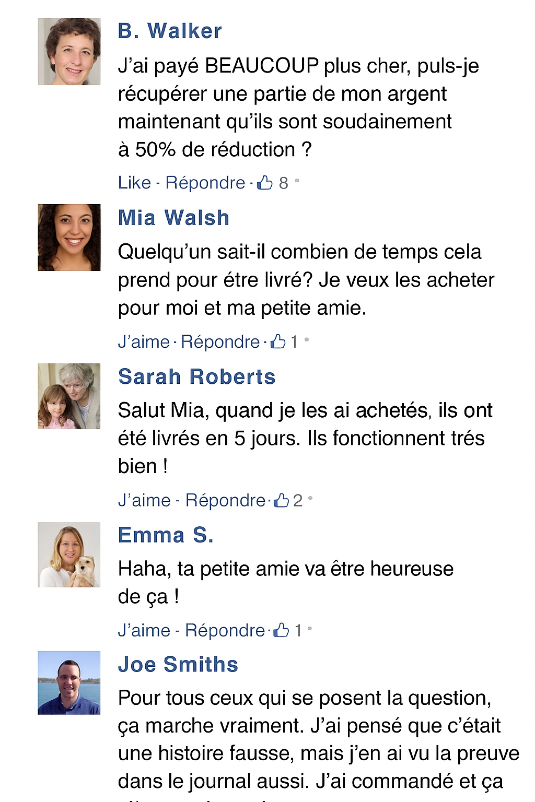
Task: Open B. Walker's profile picture
Action: [x=69, y=52]
